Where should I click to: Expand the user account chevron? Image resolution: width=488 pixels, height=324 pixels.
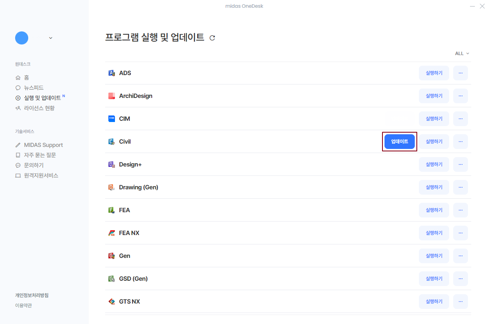(51, 38)
